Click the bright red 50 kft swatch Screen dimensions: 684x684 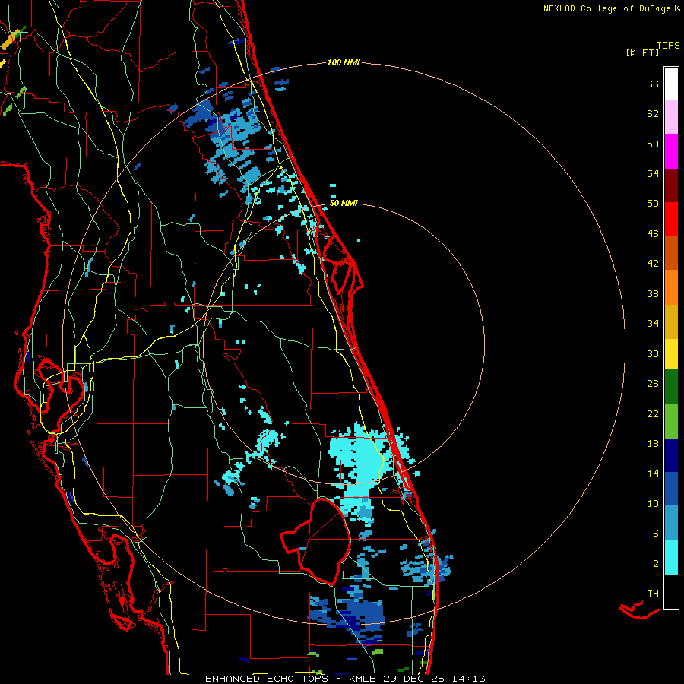pos(671,219)
